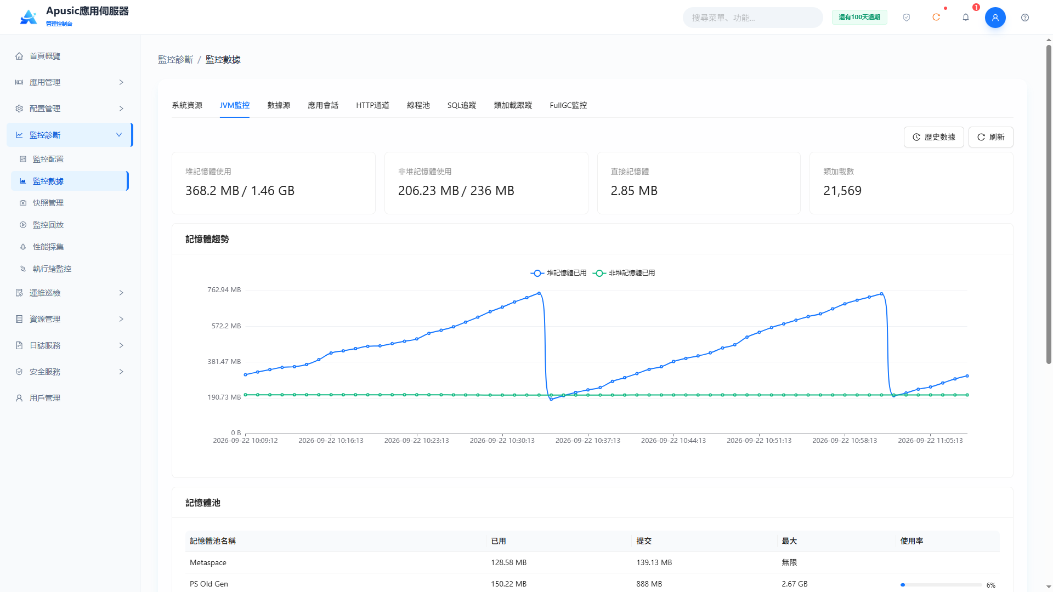This screenshot has height=592, width=1053.
Task: Select the 線程池 tab
Action: click(418, 105)
